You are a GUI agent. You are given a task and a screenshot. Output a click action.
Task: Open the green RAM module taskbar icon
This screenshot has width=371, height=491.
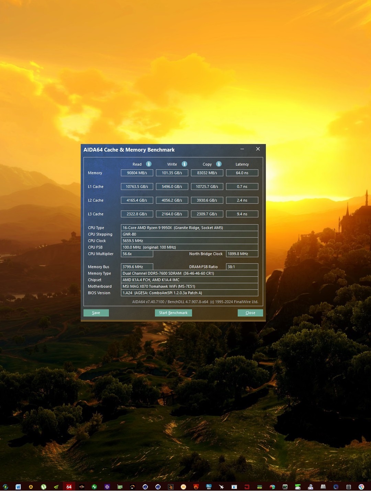[x=260, y=487]
